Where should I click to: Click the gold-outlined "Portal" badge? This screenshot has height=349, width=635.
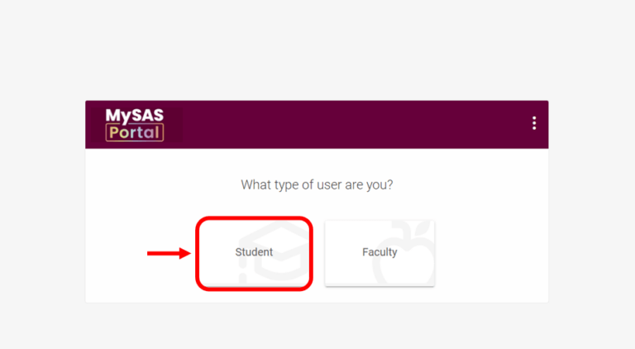click(135, 133)
